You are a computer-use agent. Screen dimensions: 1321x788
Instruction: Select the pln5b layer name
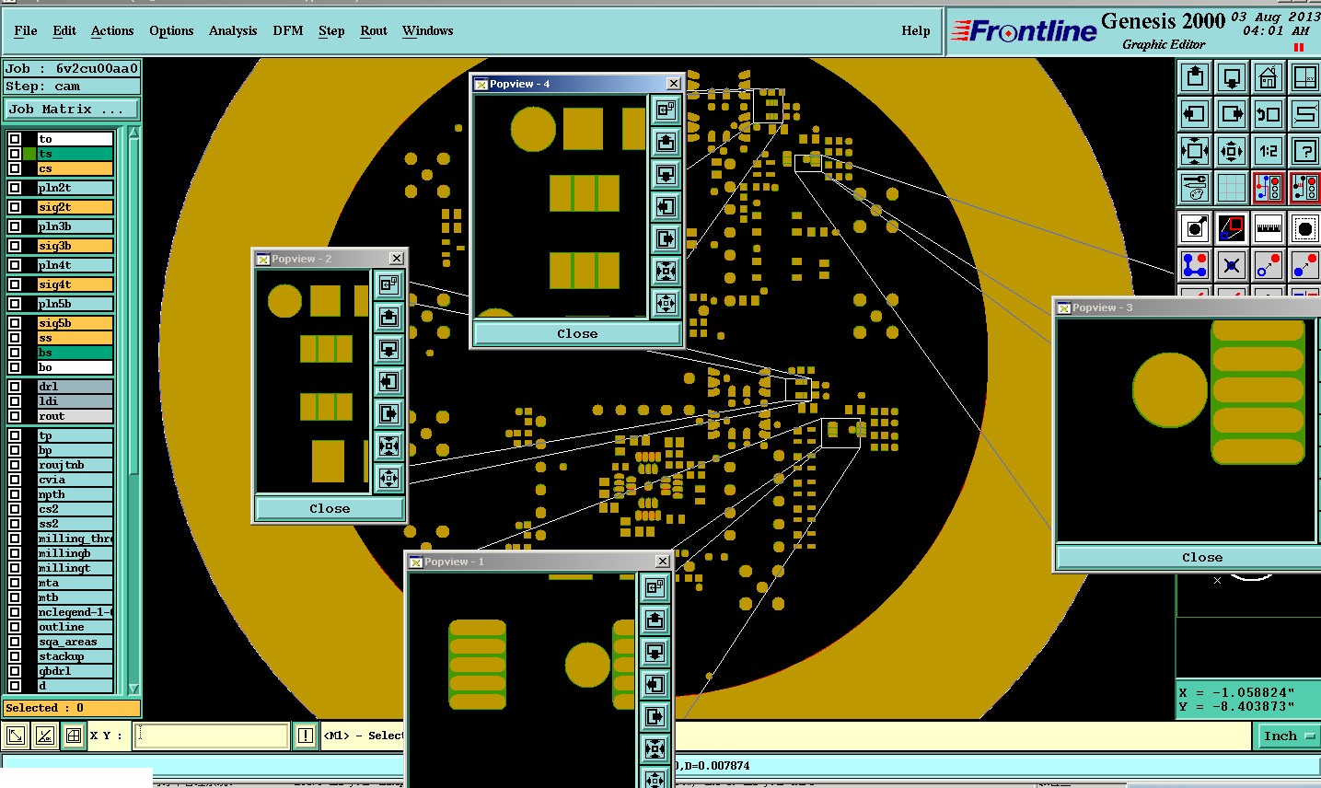[75, 304]
